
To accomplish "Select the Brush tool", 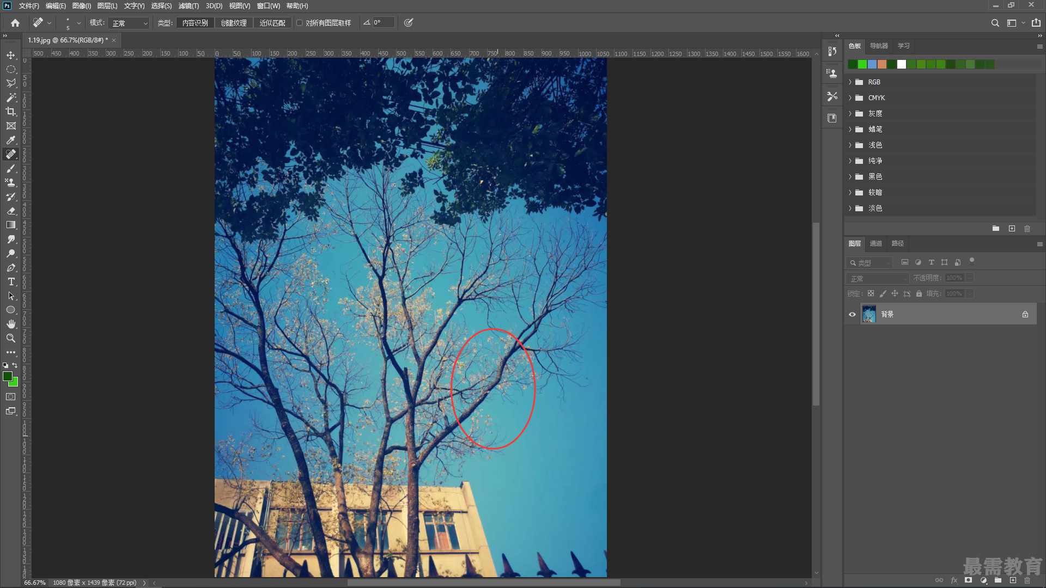I will coord(11,168).
